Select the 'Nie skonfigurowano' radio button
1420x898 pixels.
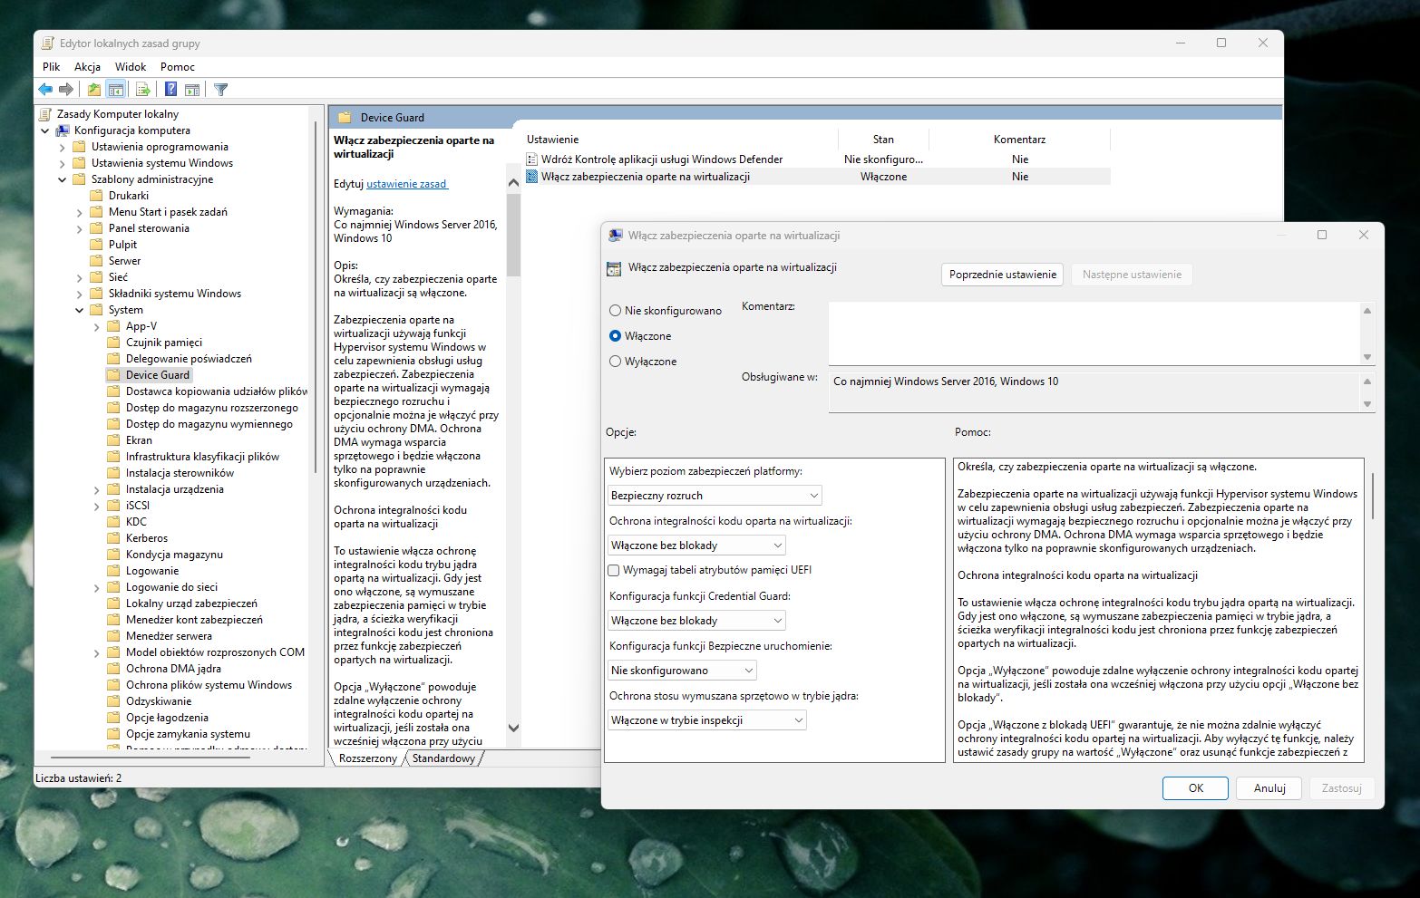pyautogui.click(x=616, y=311)
